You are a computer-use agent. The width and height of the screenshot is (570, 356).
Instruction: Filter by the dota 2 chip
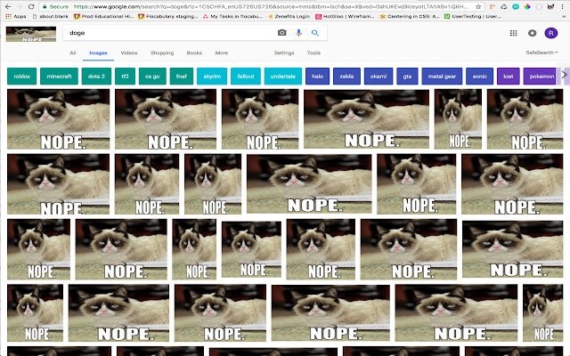point(96,77)
